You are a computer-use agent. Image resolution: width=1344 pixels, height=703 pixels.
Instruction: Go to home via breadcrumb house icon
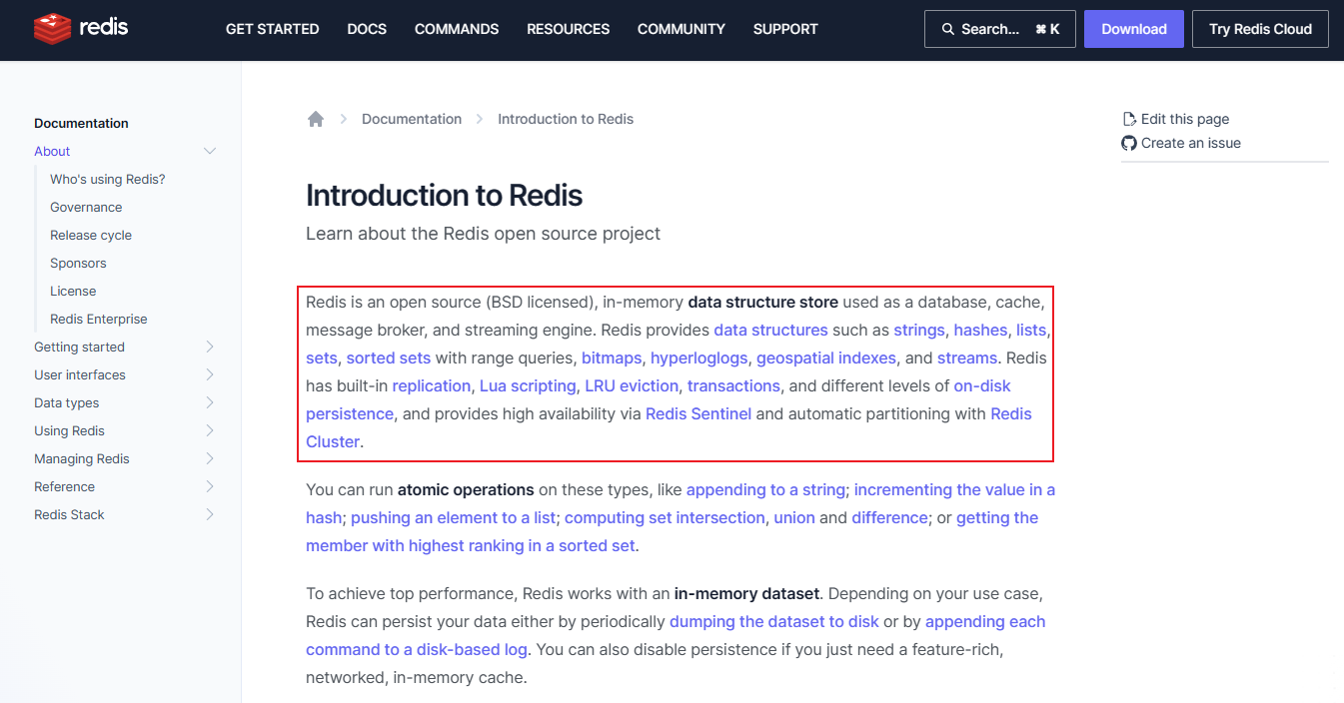pos(316,119)
